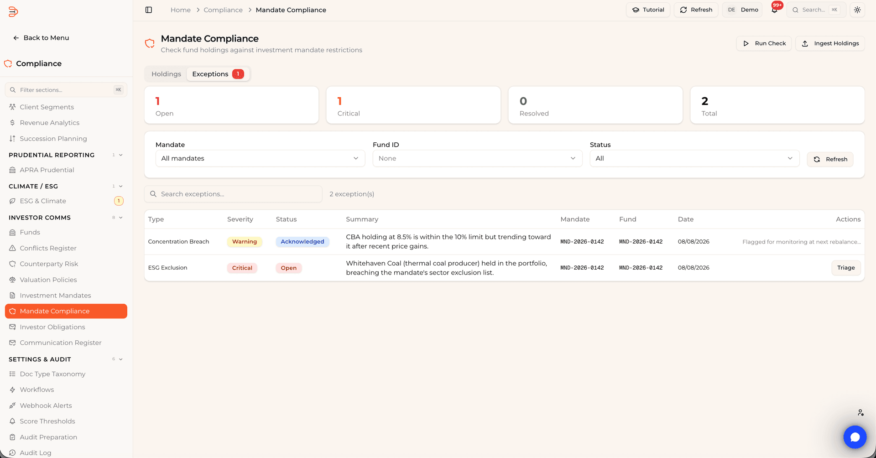This screenshot has width=876, height=458.
Task: Collapse the Prudential Reporting section
Action: click(x=121, y=155)
